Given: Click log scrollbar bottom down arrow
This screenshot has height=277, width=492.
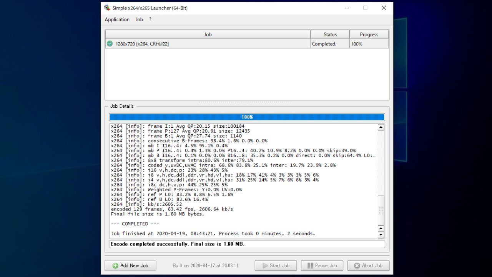Looking at the screenshot, I should pos(381,235).
